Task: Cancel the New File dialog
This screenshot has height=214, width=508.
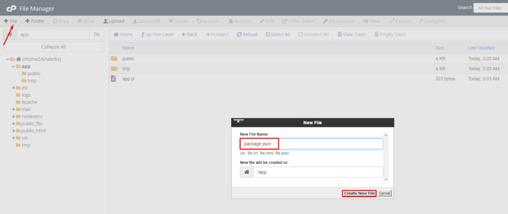Action: 384,193
